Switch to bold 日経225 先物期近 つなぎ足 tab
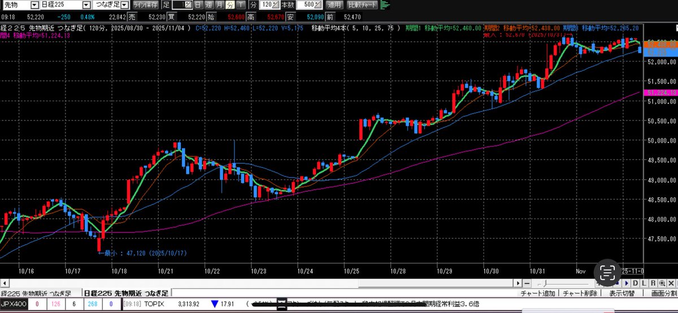This screenshot has width=678, height=313. 125,293
